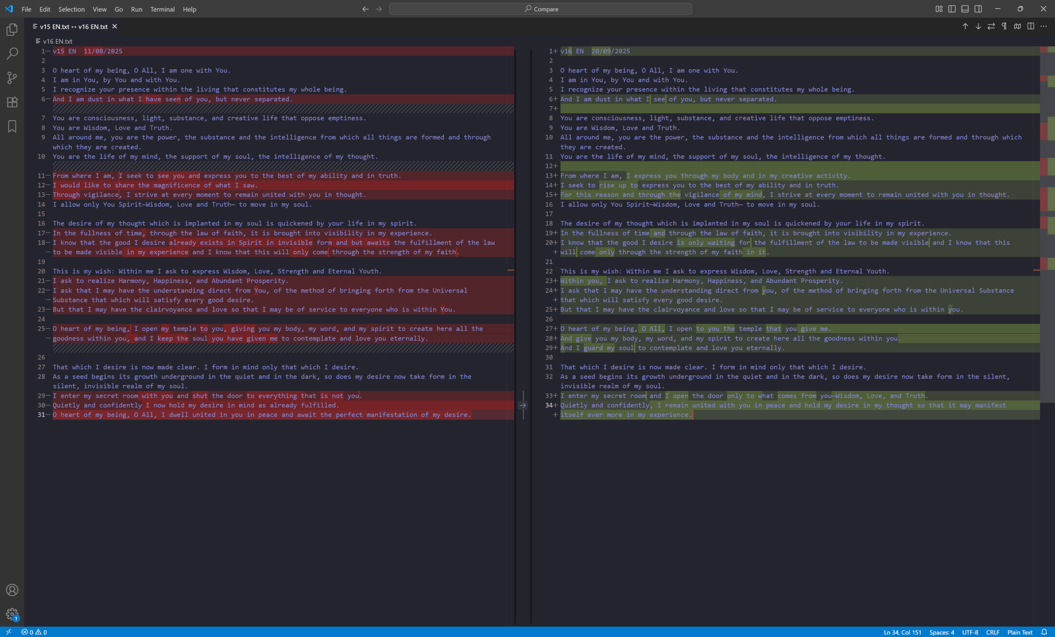Open the More Actions ellipsis menu
Viewport: 1055px width, 637px height.
click(1044, 26)
